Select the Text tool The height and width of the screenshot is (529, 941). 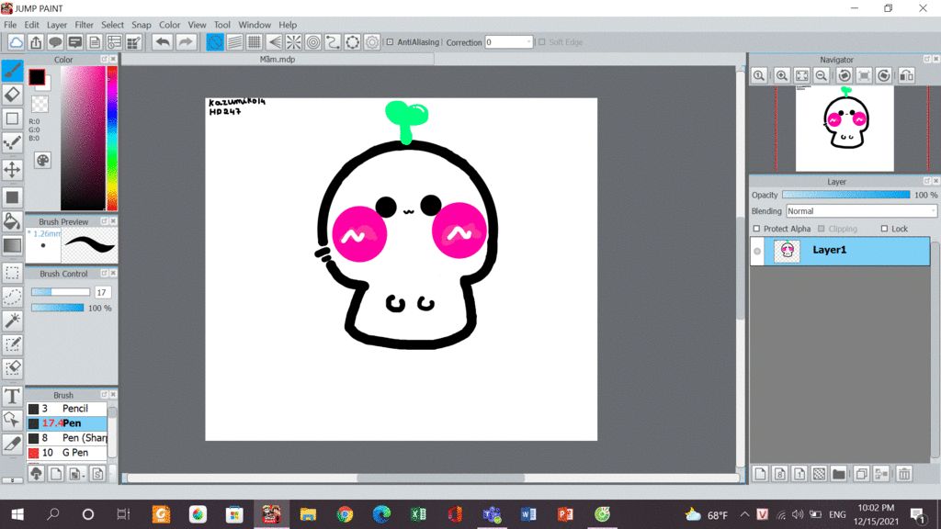13,397
